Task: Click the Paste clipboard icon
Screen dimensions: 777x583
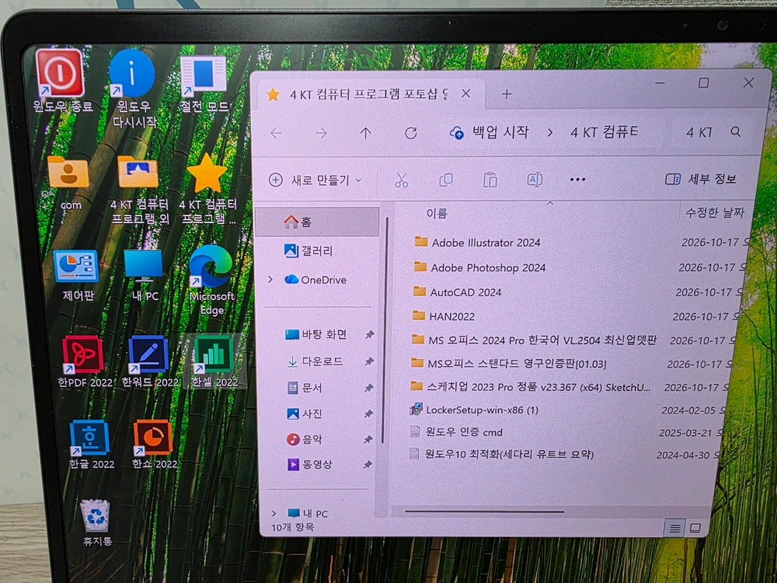Action: point(490,180)
